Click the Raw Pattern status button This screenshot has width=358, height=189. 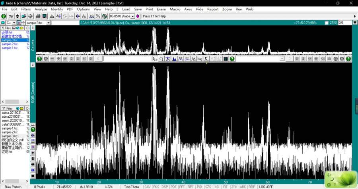click(x=13, y=187)
